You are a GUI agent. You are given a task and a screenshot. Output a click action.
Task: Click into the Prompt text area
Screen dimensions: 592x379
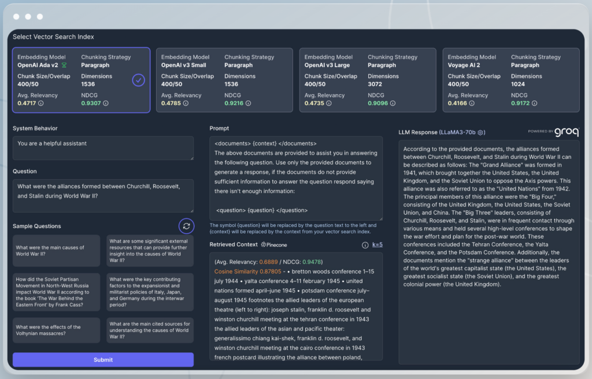[296, 178]
